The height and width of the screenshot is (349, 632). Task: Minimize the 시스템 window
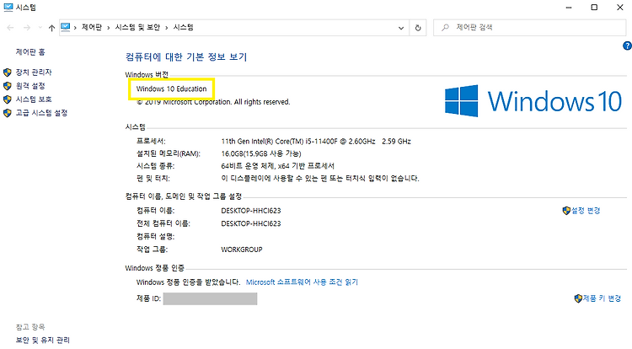[x=569, y=8]
